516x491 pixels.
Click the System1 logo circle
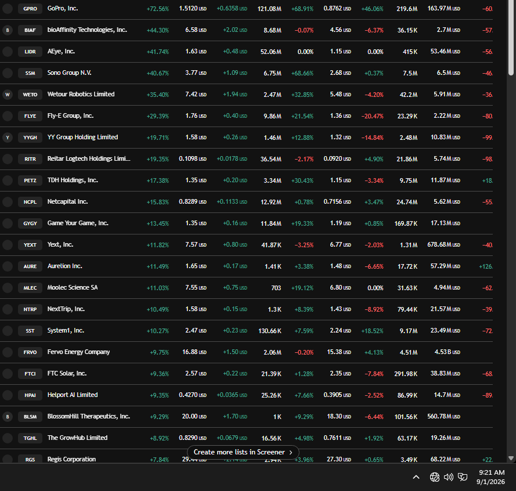(x=8, y=331)
